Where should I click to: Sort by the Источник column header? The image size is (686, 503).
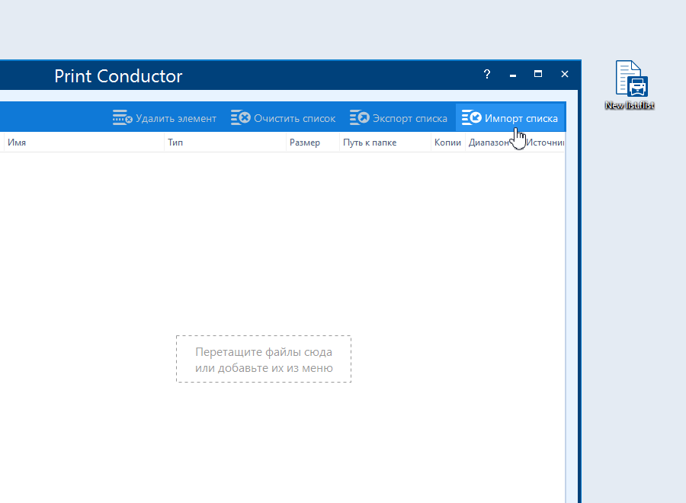pyautogui.click(x=543, y=143)
